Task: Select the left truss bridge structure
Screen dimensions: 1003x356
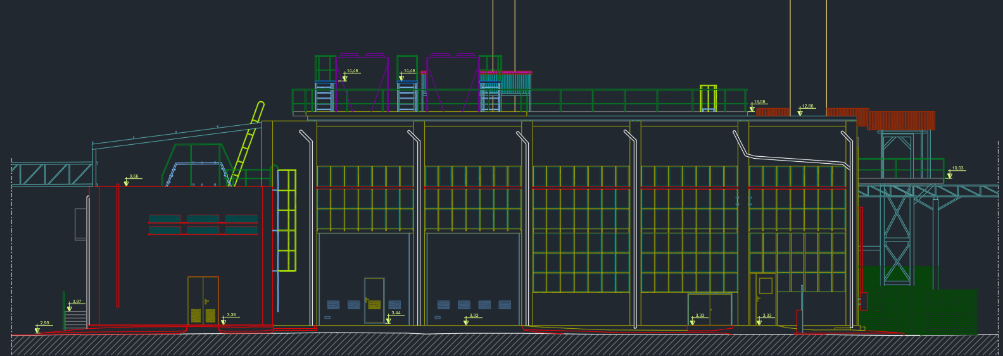Action: coord(52,174)
